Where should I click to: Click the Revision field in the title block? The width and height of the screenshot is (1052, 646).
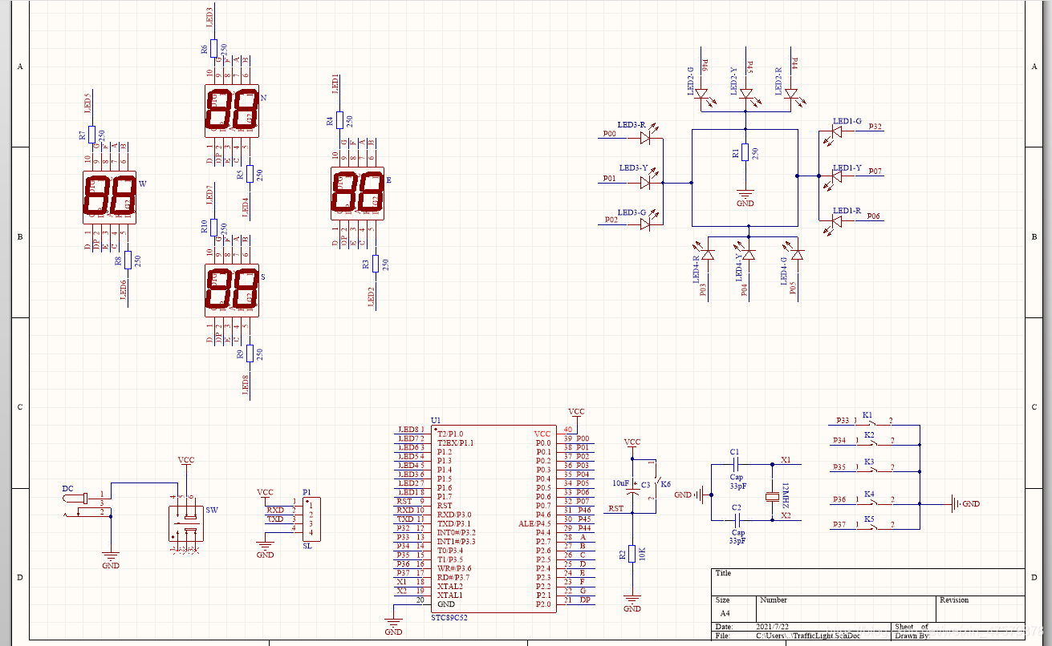click(x=981, y=608)
